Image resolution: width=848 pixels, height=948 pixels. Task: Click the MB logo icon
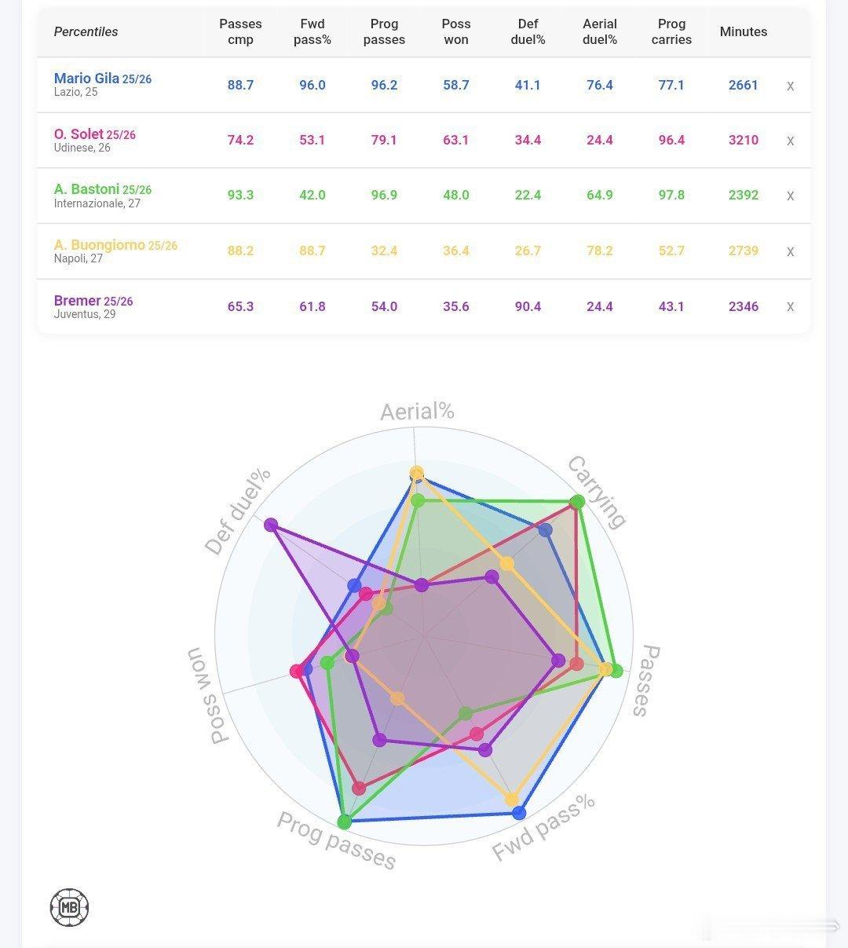[69, 908]
